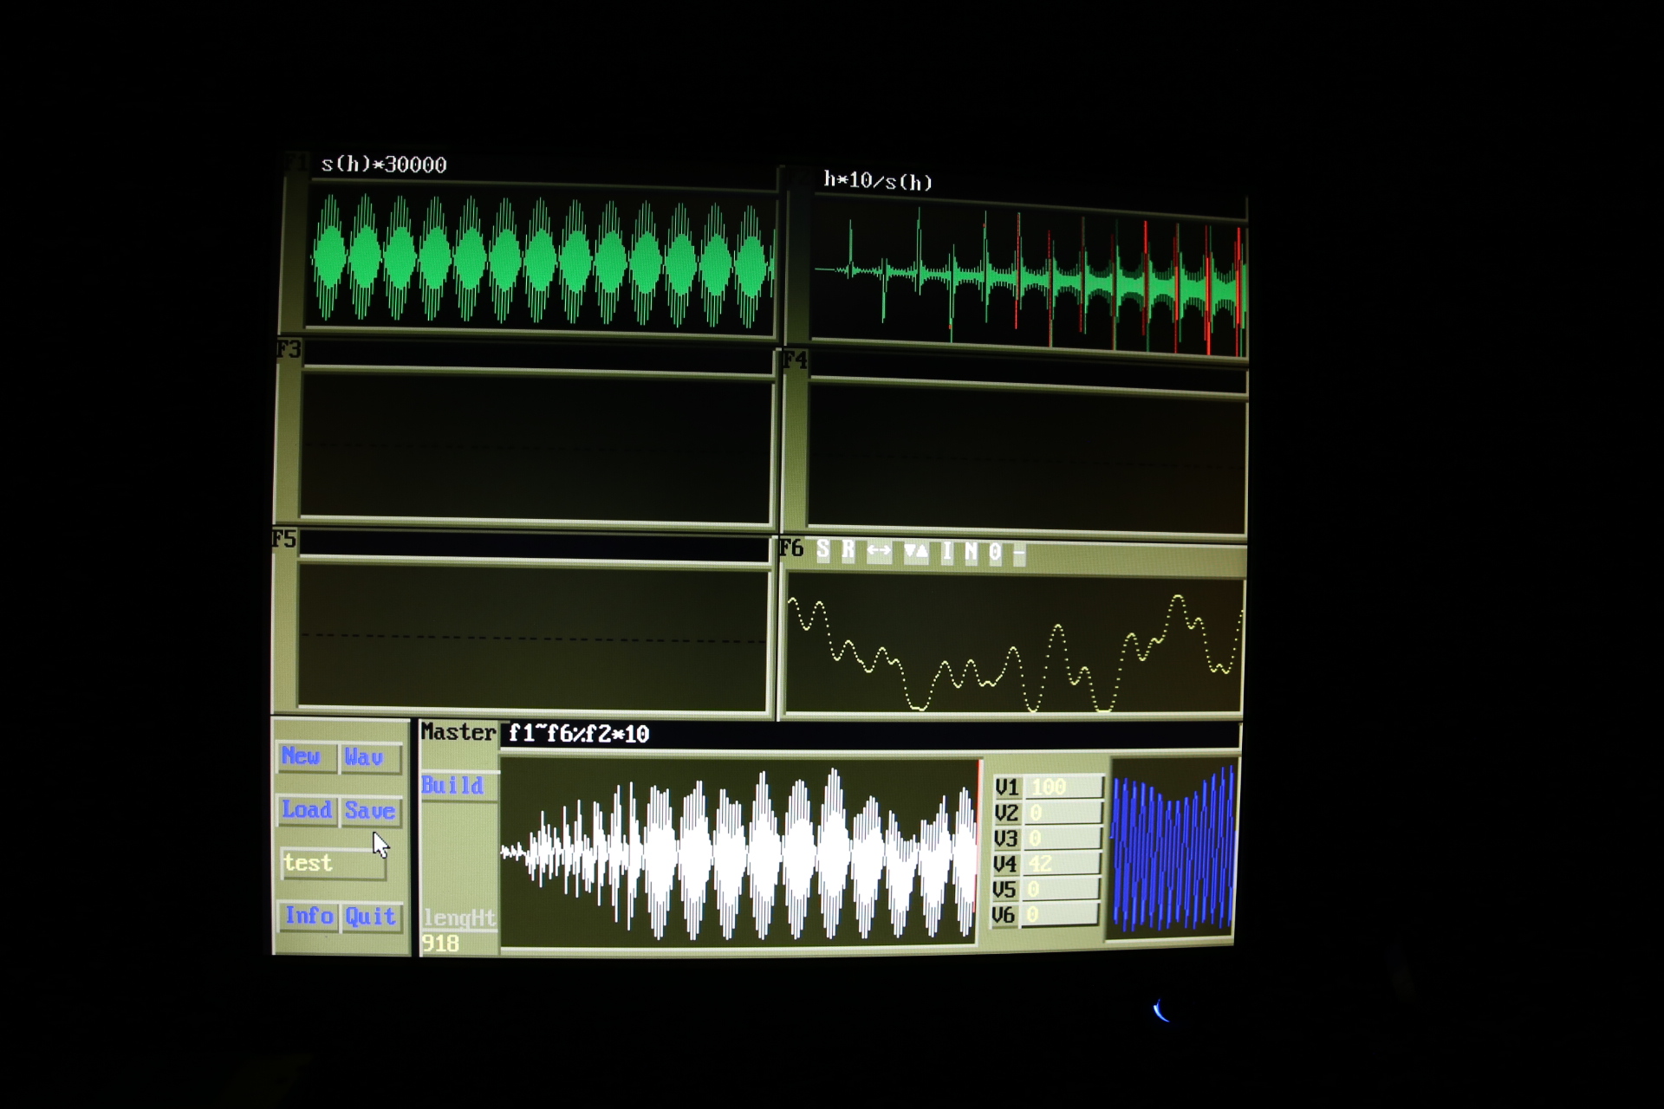Viewport: 1664px width, 1109px height.
Task: Edit the V2 volume field
Action: [x=1063, y=814]
